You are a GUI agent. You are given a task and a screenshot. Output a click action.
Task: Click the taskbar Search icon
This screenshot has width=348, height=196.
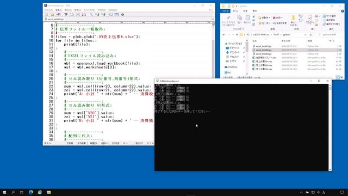pos(13,192)
